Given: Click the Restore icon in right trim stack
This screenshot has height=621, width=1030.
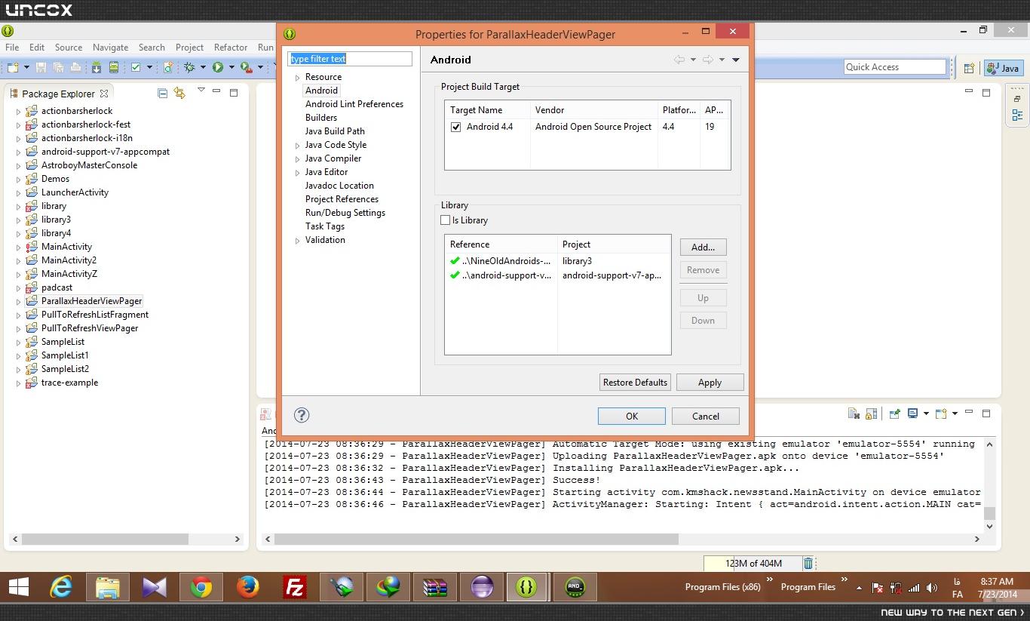Looking at the screenshot, I should 1017,99.
